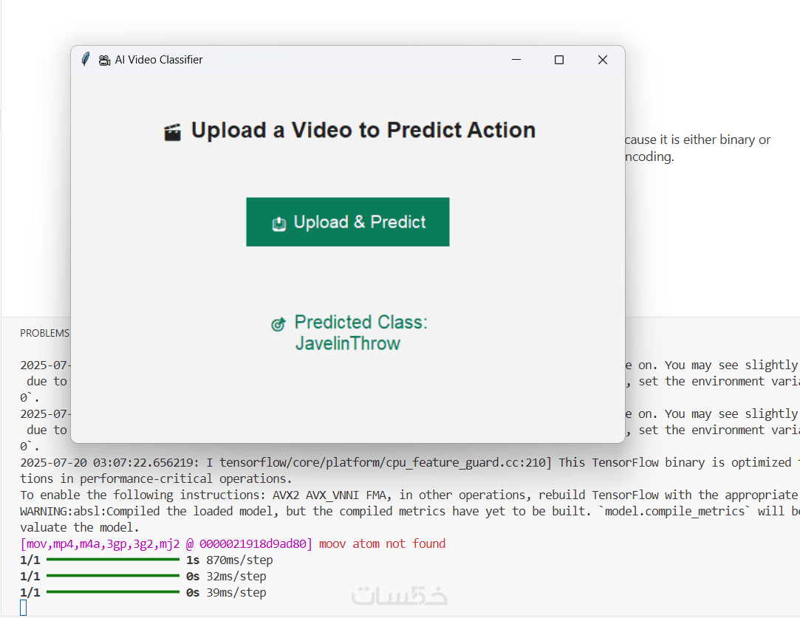This screenshot has height=618, width=800.
Task: Click the 'JavelinThrow' result text
Action: [347, 343]
